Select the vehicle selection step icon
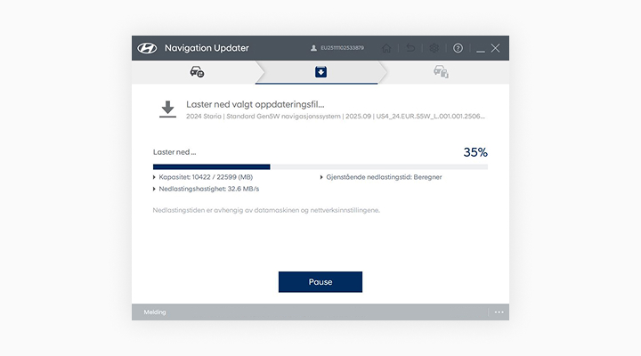 pos(197,72)
